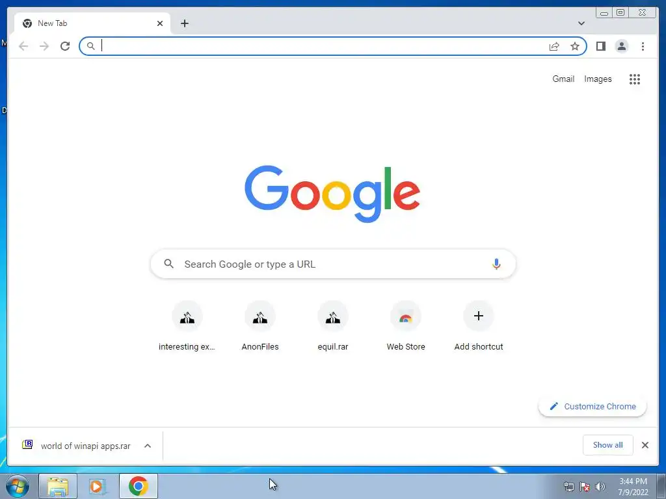The image size is (666, 499).
Task: Click the back navigation arrow
Action: point(23,46)
